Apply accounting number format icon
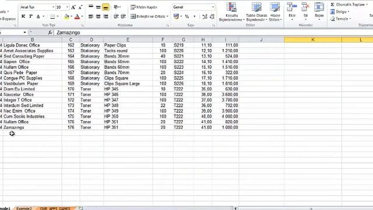 (x=176, y=16)
